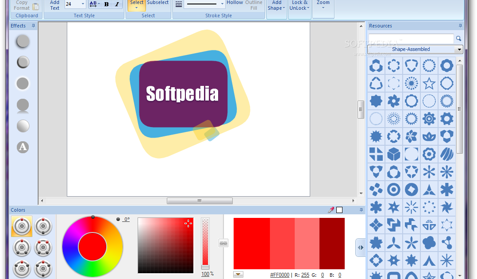Open the Lock & UnLock dropdown

click(x=299, y=5)
